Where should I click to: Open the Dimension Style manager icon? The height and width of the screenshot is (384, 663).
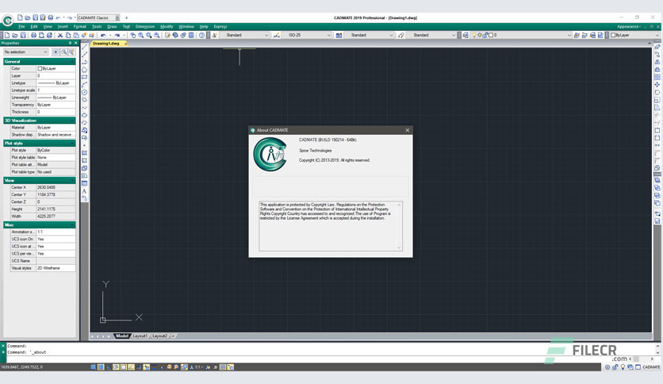[x=277, y=35]
